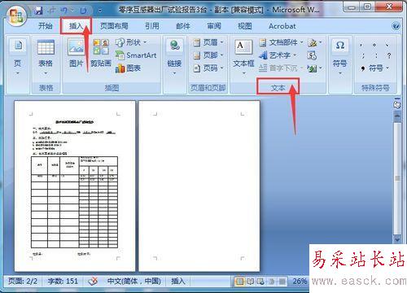407x293 pixels.
Task: Insert date and time icon
Action: pyautogui.click(x=312, y=55)
